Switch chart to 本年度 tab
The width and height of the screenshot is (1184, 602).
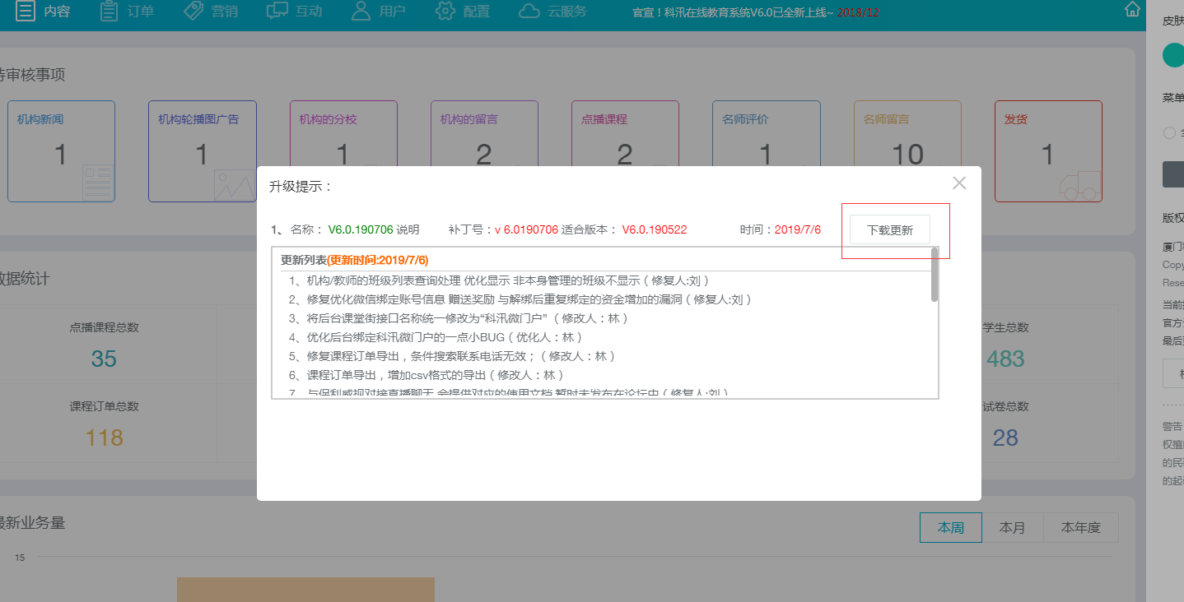(x=1080, y=528)
